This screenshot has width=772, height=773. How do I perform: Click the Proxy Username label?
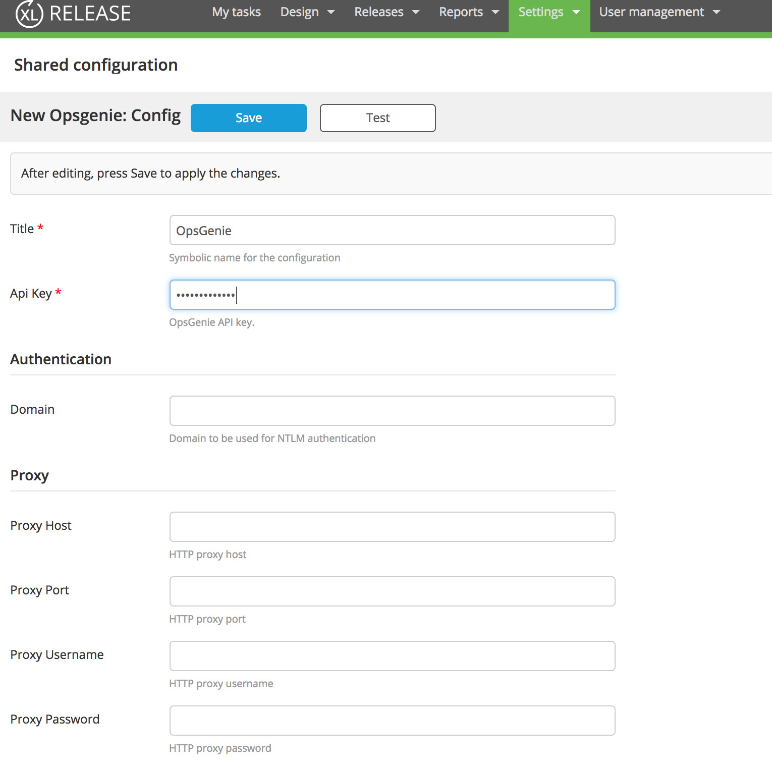57,655
